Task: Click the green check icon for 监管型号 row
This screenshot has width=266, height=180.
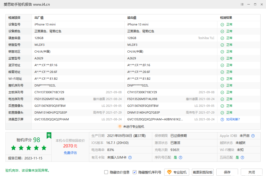Action: click(222, 59)
